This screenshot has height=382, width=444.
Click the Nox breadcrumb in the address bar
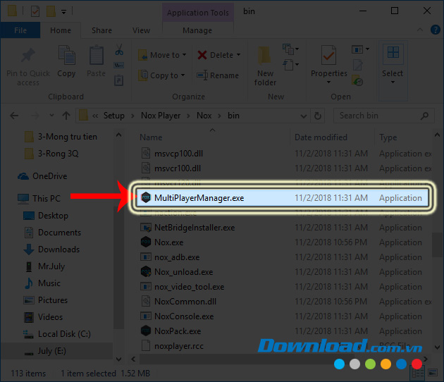coord(204,116)
